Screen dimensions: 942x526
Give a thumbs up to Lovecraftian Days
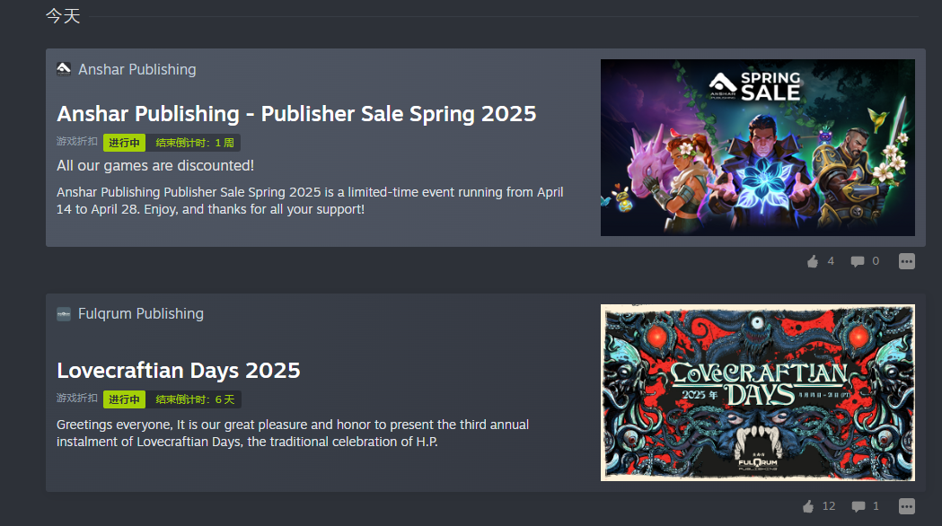point(808,506)
